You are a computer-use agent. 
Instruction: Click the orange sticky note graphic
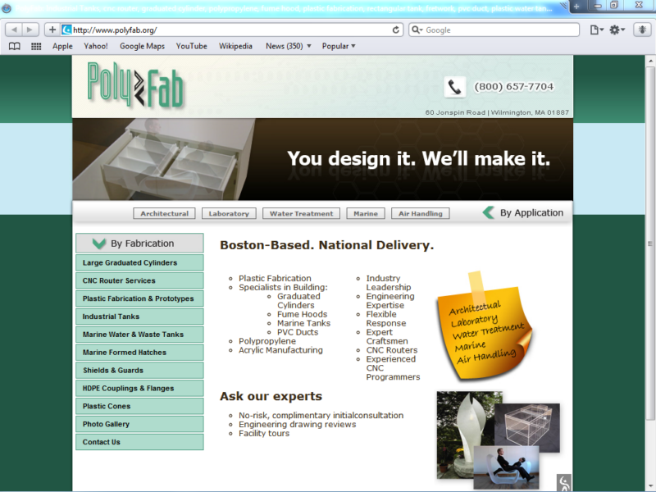point(485,327)
